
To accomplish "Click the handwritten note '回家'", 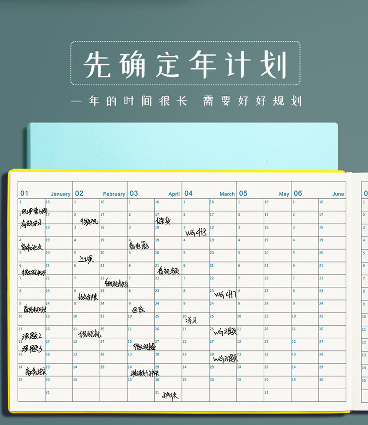I will [x=138, y=309].
